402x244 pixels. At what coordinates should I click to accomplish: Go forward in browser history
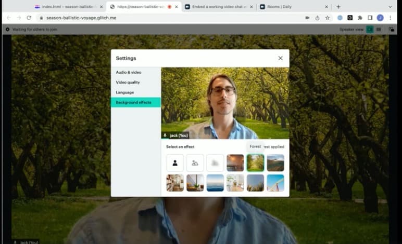[x=19, y=18]
